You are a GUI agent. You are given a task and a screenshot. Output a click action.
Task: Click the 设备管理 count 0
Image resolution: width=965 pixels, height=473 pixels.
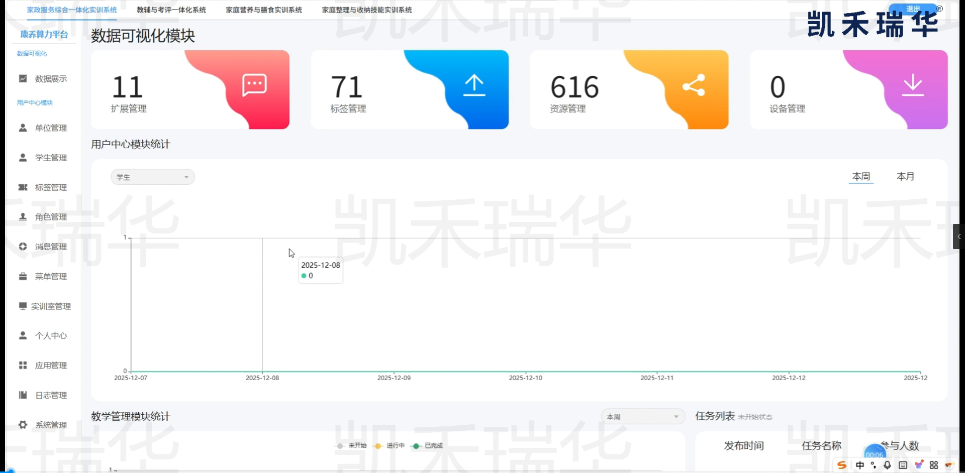777,87
